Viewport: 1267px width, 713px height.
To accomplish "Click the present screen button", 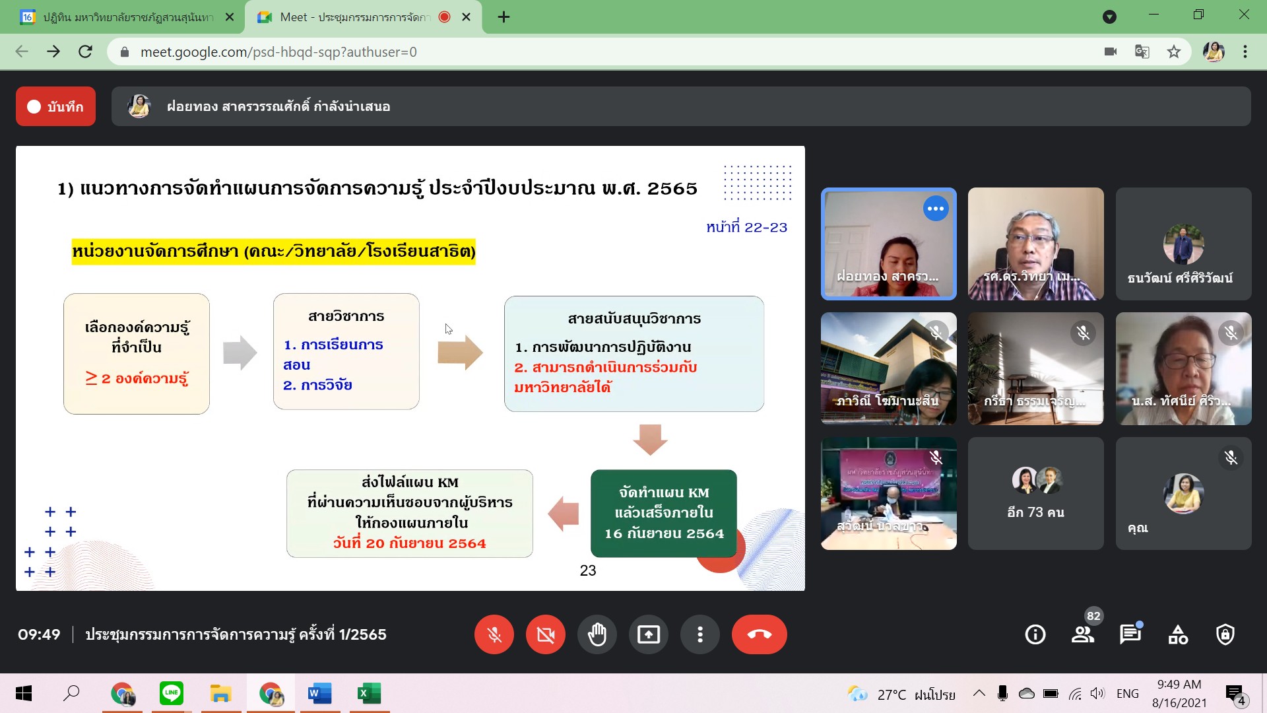I will [x=648, y=634].
